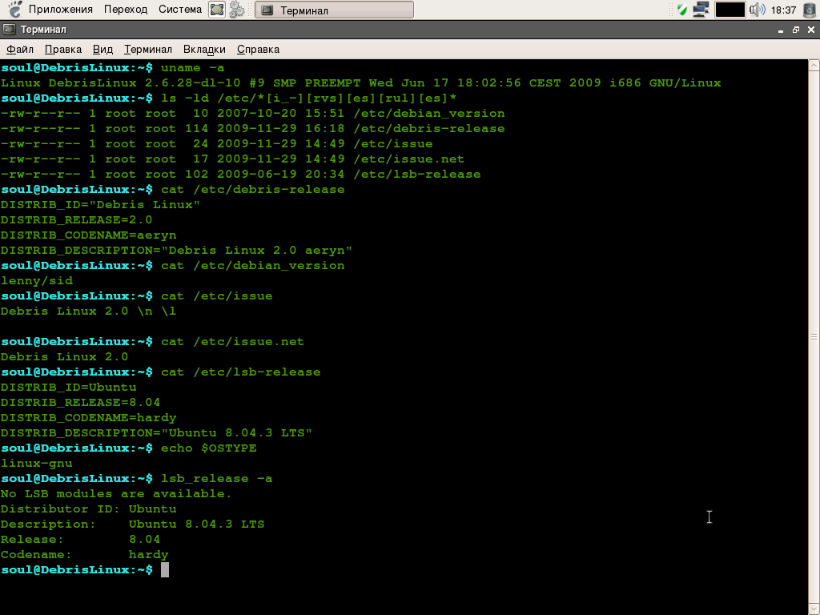The height and width of the screenshot is (615, 820).
Task: Click the speaker volume icon
Action: pyautogui.click(x=757, y=10)
